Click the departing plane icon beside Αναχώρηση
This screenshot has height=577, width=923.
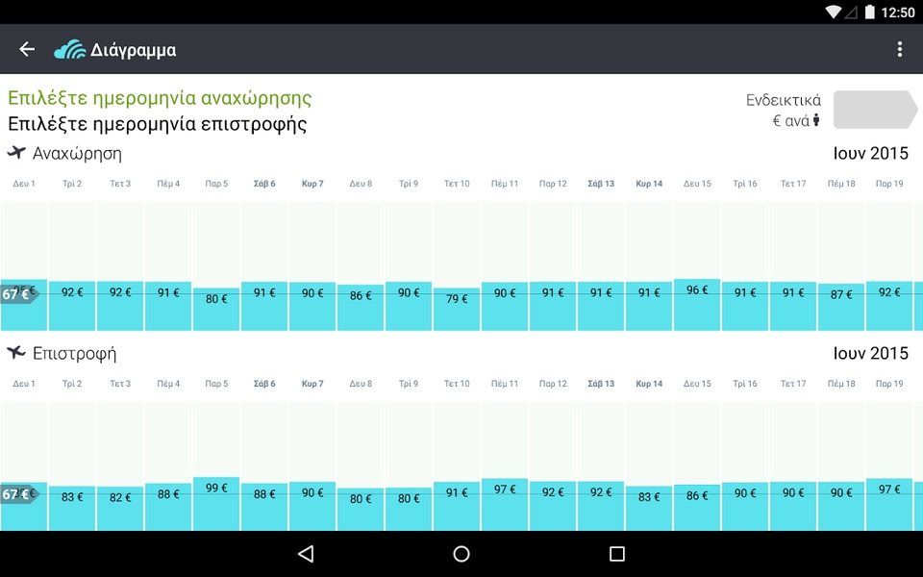[16, 153]
